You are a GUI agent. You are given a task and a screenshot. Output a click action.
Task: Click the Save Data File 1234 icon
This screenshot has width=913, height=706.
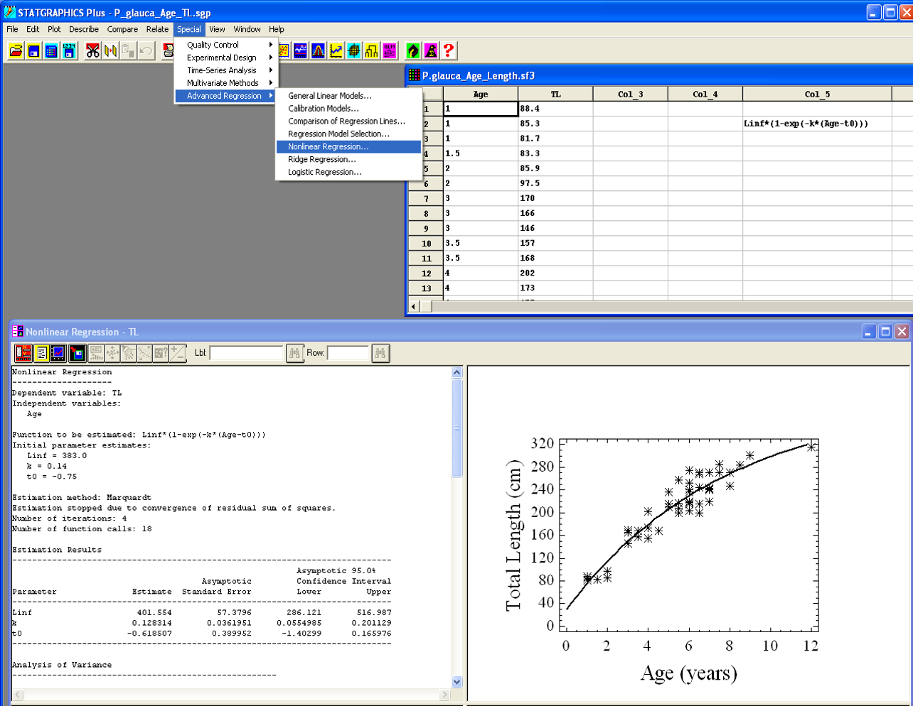[x=69, y=50]
